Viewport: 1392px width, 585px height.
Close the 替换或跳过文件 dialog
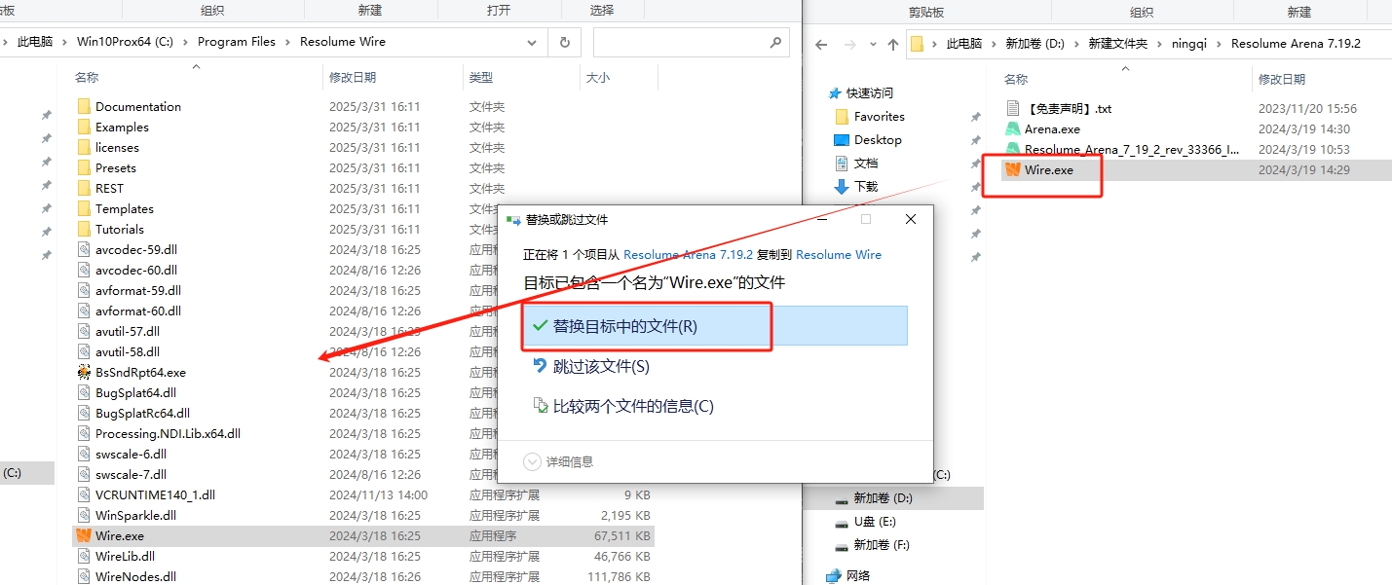pyautogui.click(x=911, y=220)
